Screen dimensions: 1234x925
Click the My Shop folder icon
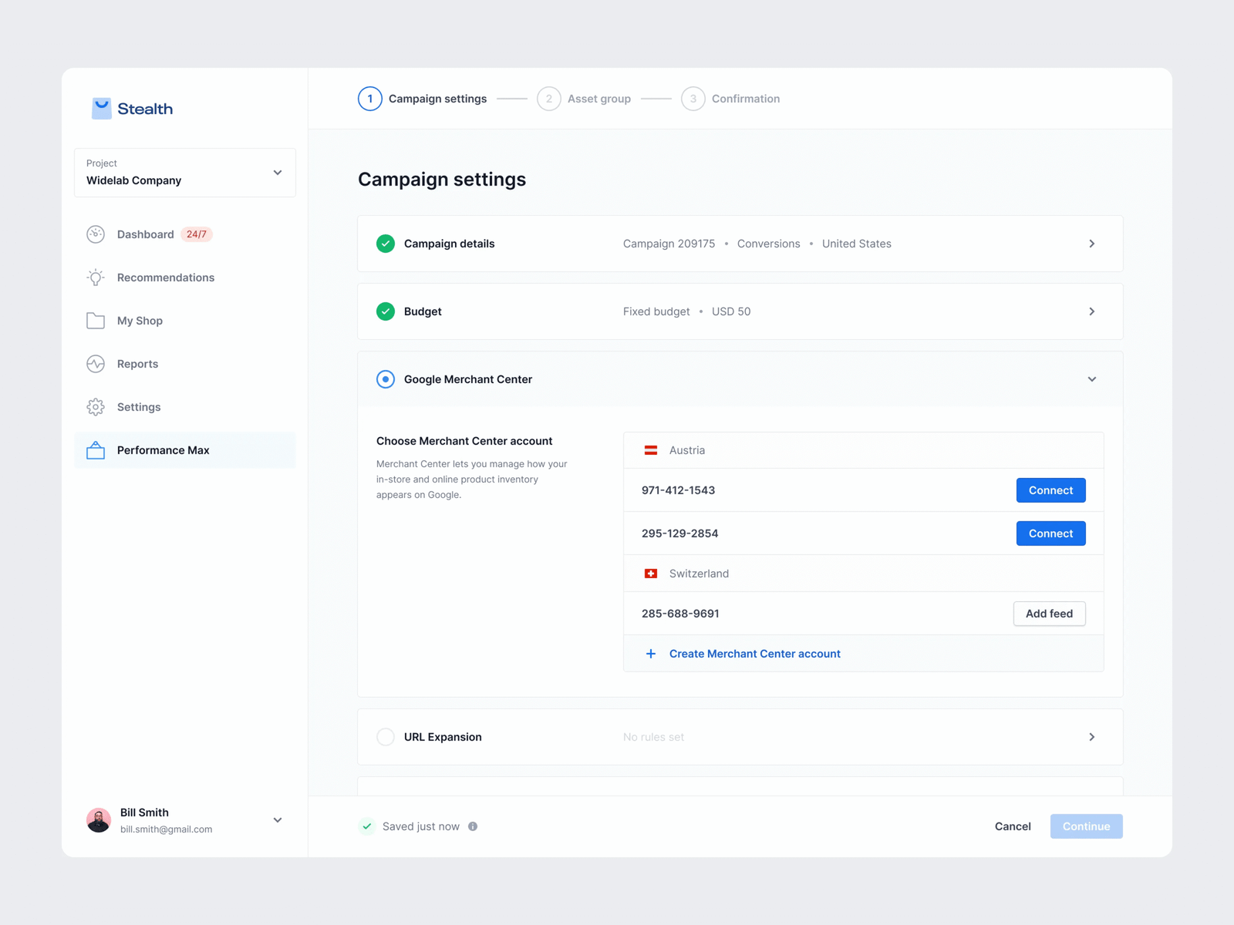pyautogui.click(x=96, y=321)
